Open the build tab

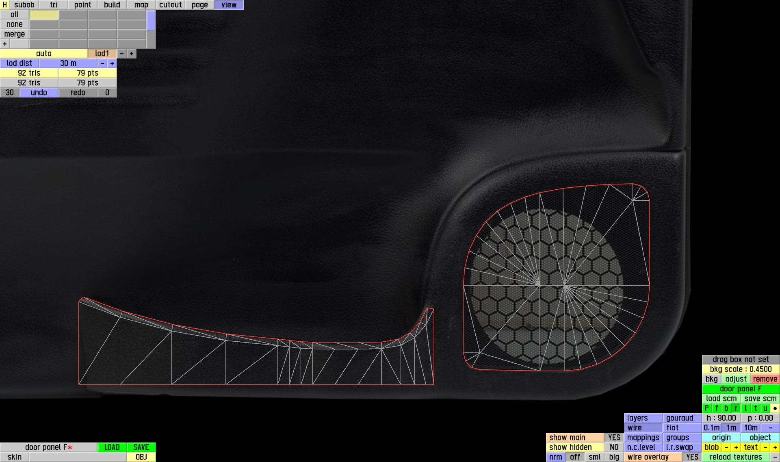(x=112, y=5)
